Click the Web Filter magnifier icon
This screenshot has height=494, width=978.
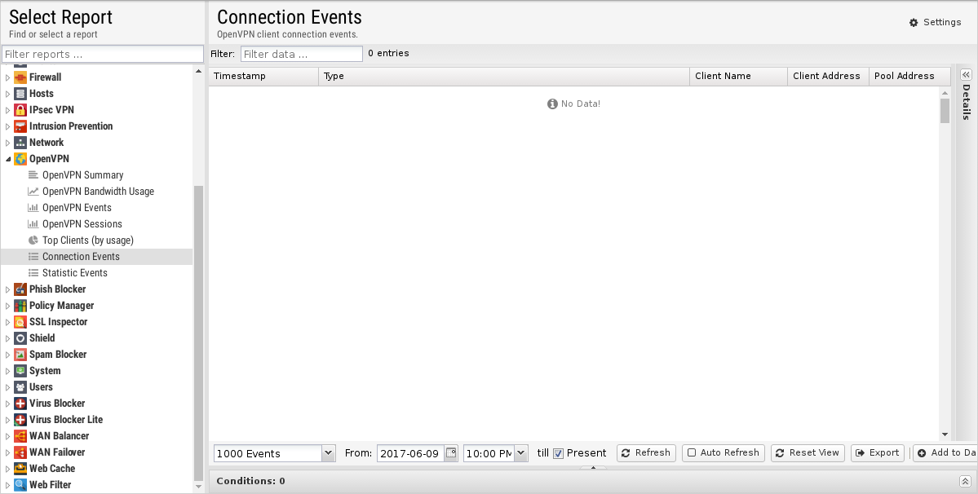click(20, 485)
